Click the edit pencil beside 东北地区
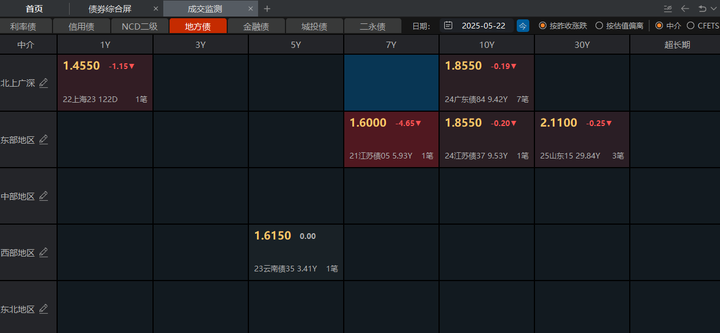 coord(43,308)
